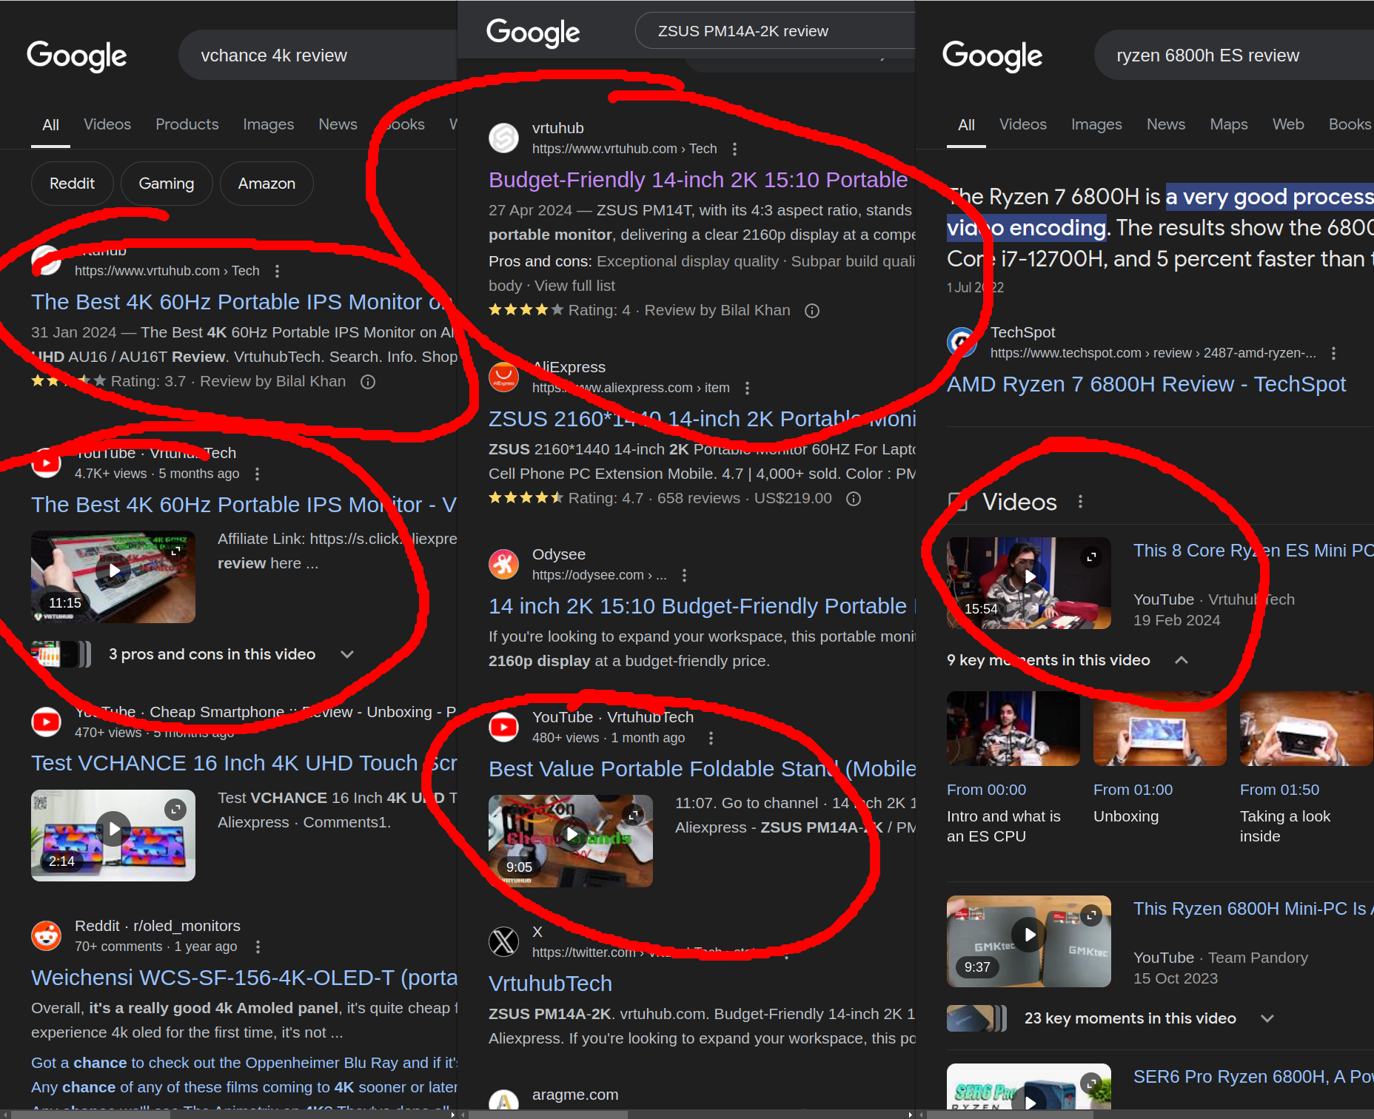Expand 23 key moments in this video

[x=1267, y=1018]
